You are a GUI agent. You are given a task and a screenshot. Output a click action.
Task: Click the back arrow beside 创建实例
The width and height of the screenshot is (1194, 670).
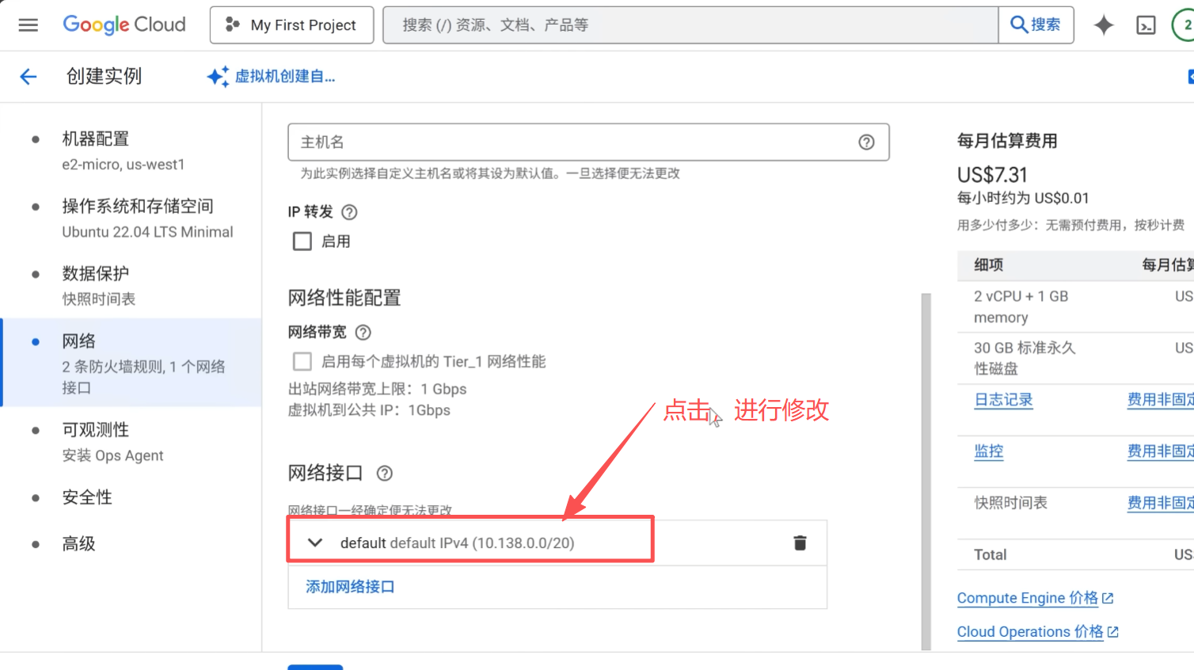pyautogui.click(x=29, y=76)
